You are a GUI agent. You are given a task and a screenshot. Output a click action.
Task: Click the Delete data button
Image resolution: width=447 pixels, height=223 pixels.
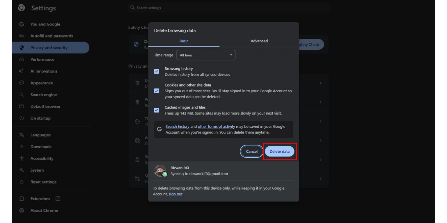click(279, 151)
